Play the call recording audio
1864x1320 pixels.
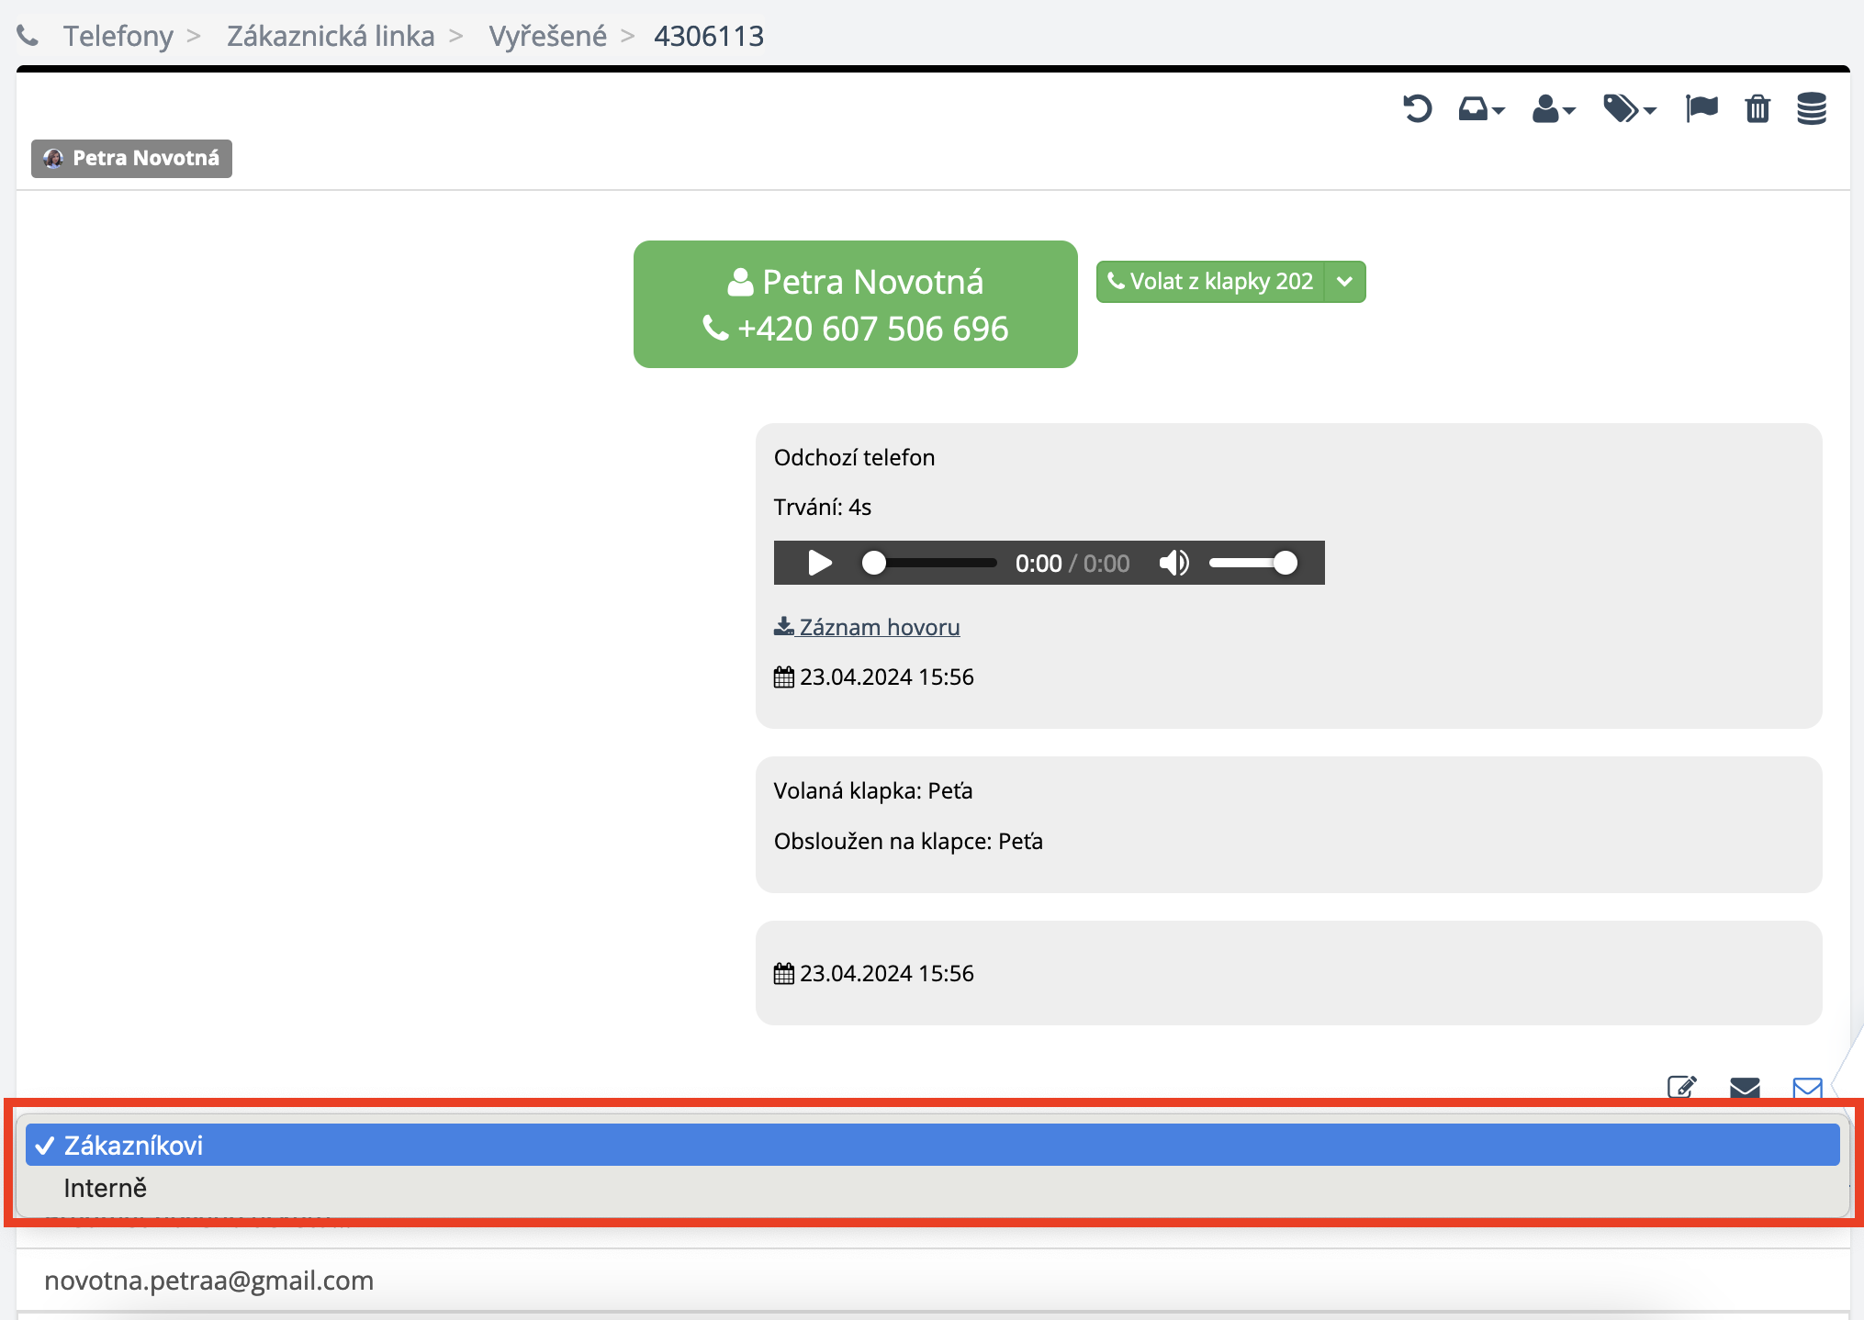820,563
